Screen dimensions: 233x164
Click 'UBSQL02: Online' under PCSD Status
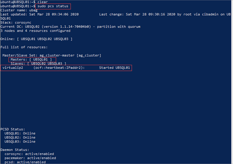(20, 138)
